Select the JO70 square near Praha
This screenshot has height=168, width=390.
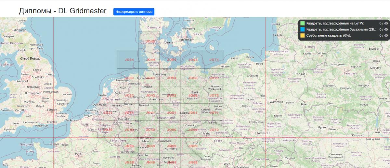click(x=214, y=130)
